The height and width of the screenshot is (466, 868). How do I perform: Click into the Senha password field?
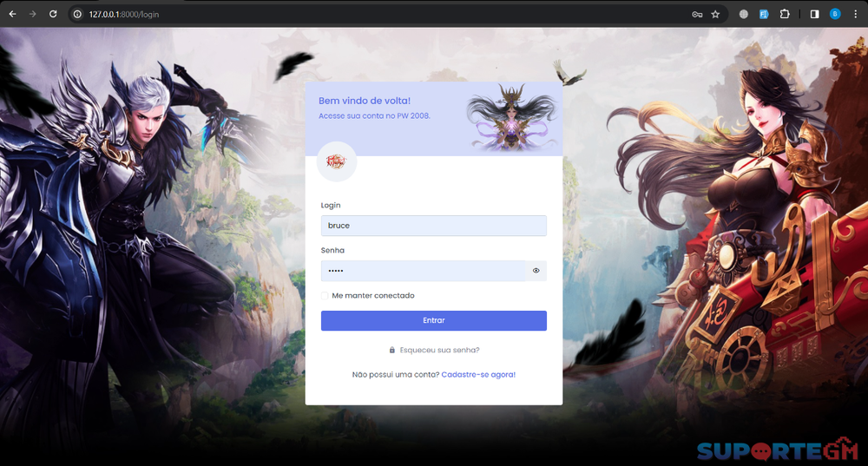423,271
